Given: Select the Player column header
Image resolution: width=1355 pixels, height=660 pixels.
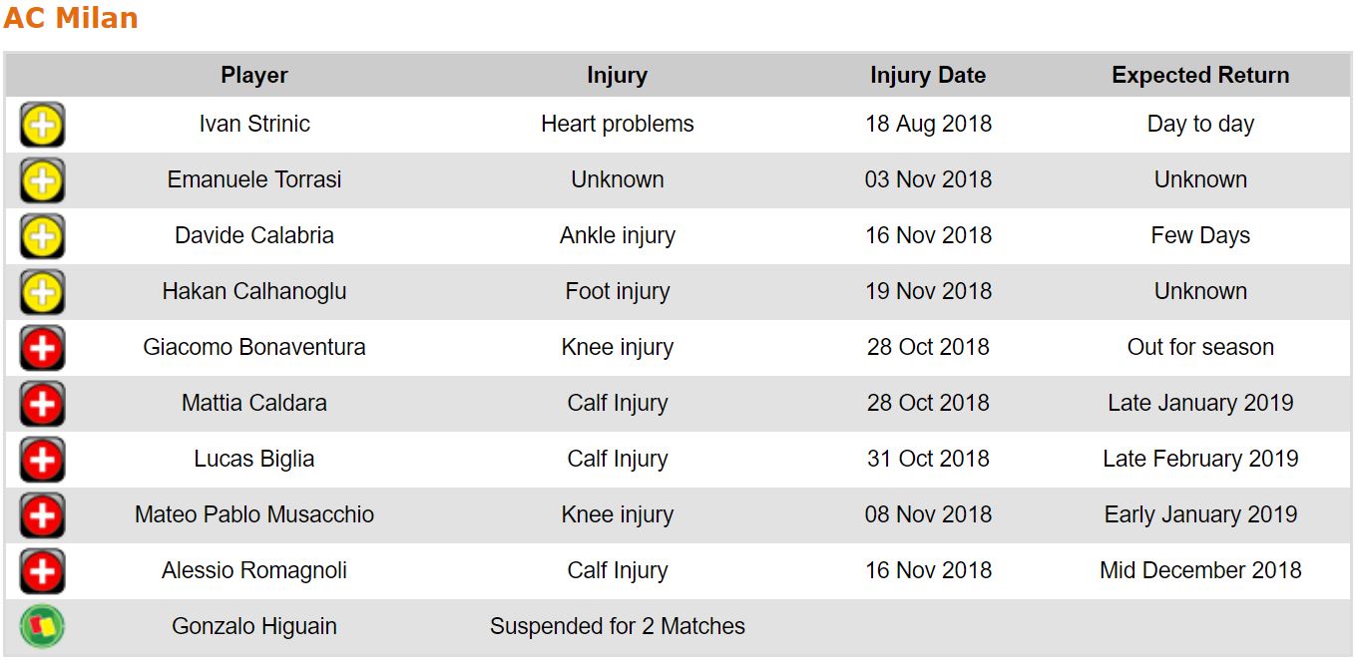Looking at the screenshot, I should [254, 76].
